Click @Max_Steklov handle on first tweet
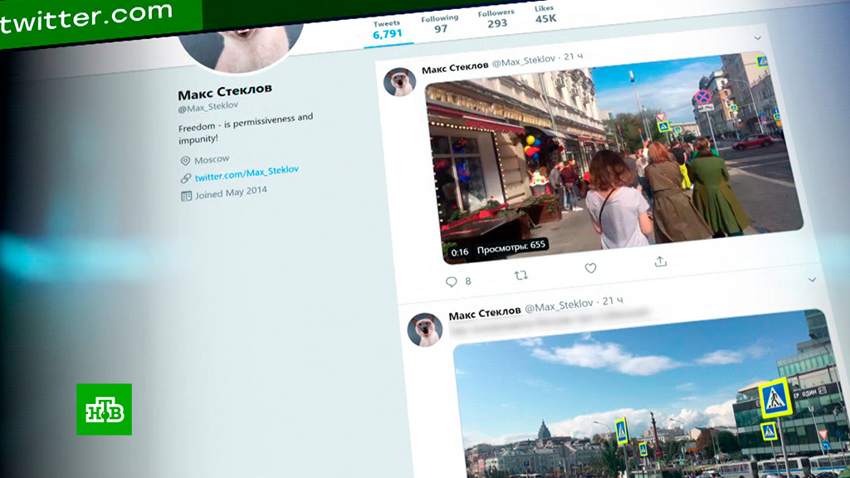The image size is (850, 478). pyautogui.click(x=524, y=61)
